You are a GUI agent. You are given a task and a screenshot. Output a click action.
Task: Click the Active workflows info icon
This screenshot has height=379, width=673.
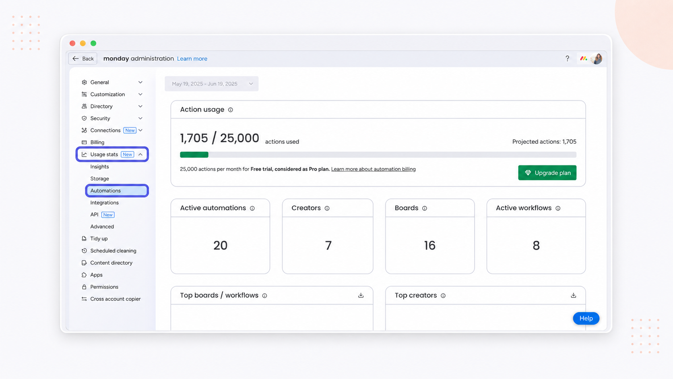point(558,208)
